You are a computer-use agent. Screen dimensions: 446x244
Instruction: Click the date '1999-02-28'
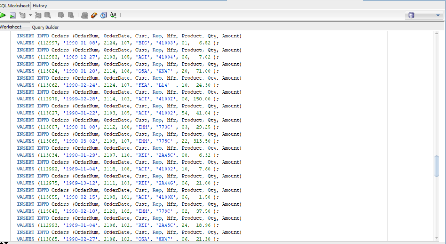[81, 99]
